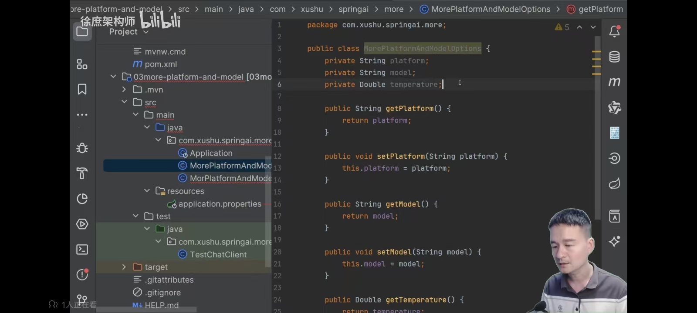Open the AI Assistant sparkle icon
The height and width of the screenshot is (313, 697).
click(615, 241)
